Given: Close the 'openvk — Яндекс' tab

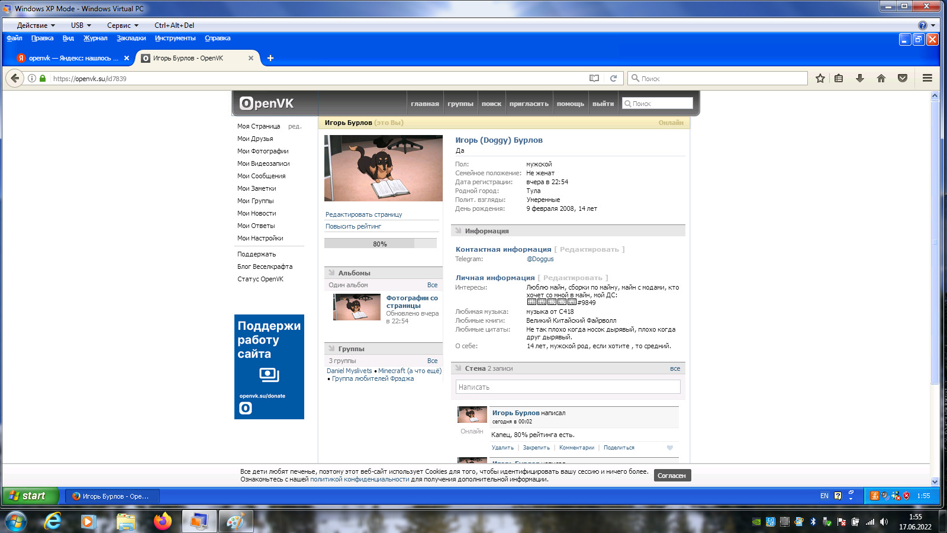Looking at the screenshot, I should (127, 58).
